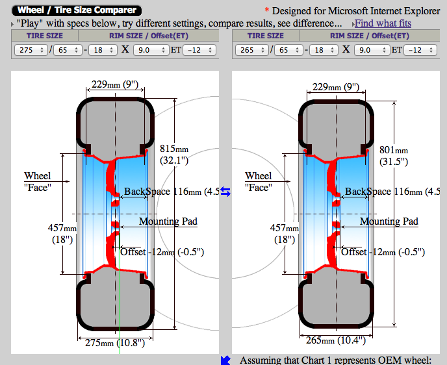This screenshot has width=447, height=365.
Task: Open the Find what fits link
Action: click(383, 23)
